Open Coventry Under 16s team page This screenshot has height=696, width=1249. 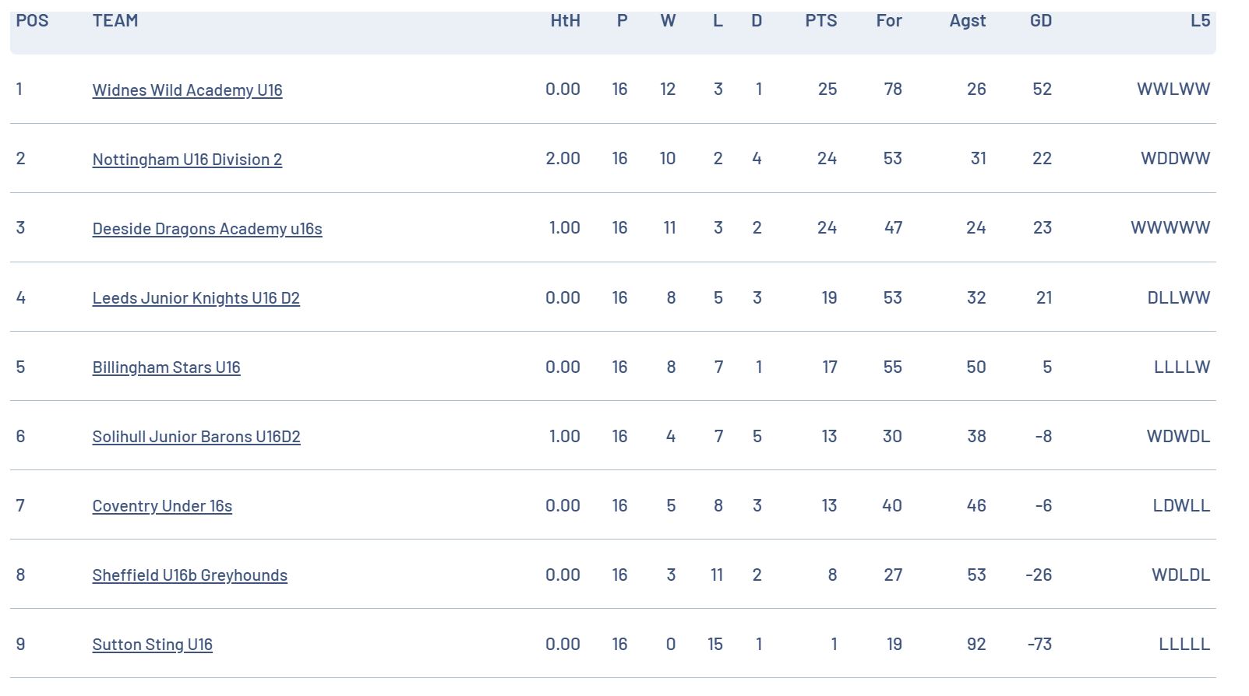pos(162,505)
